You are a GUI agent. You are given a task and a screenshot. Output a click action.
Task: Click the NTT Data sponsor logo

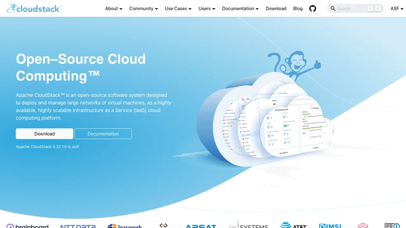pyautogui.click(x=78, y=226)
